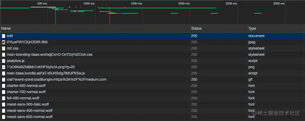Click the red load event line in overview
Screen dimensions: 305x121
click(x=110, y=15)
